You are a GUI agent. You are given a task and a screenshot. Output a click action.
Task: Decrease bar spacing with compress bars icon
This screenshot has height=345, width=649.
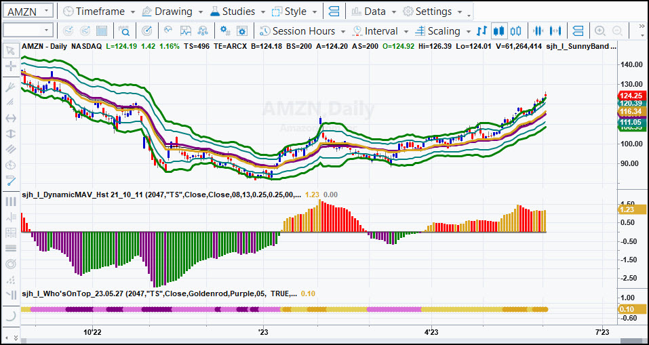[537, 31]
